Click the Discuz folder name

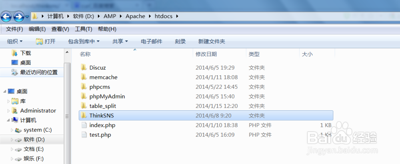click(98, 68)
